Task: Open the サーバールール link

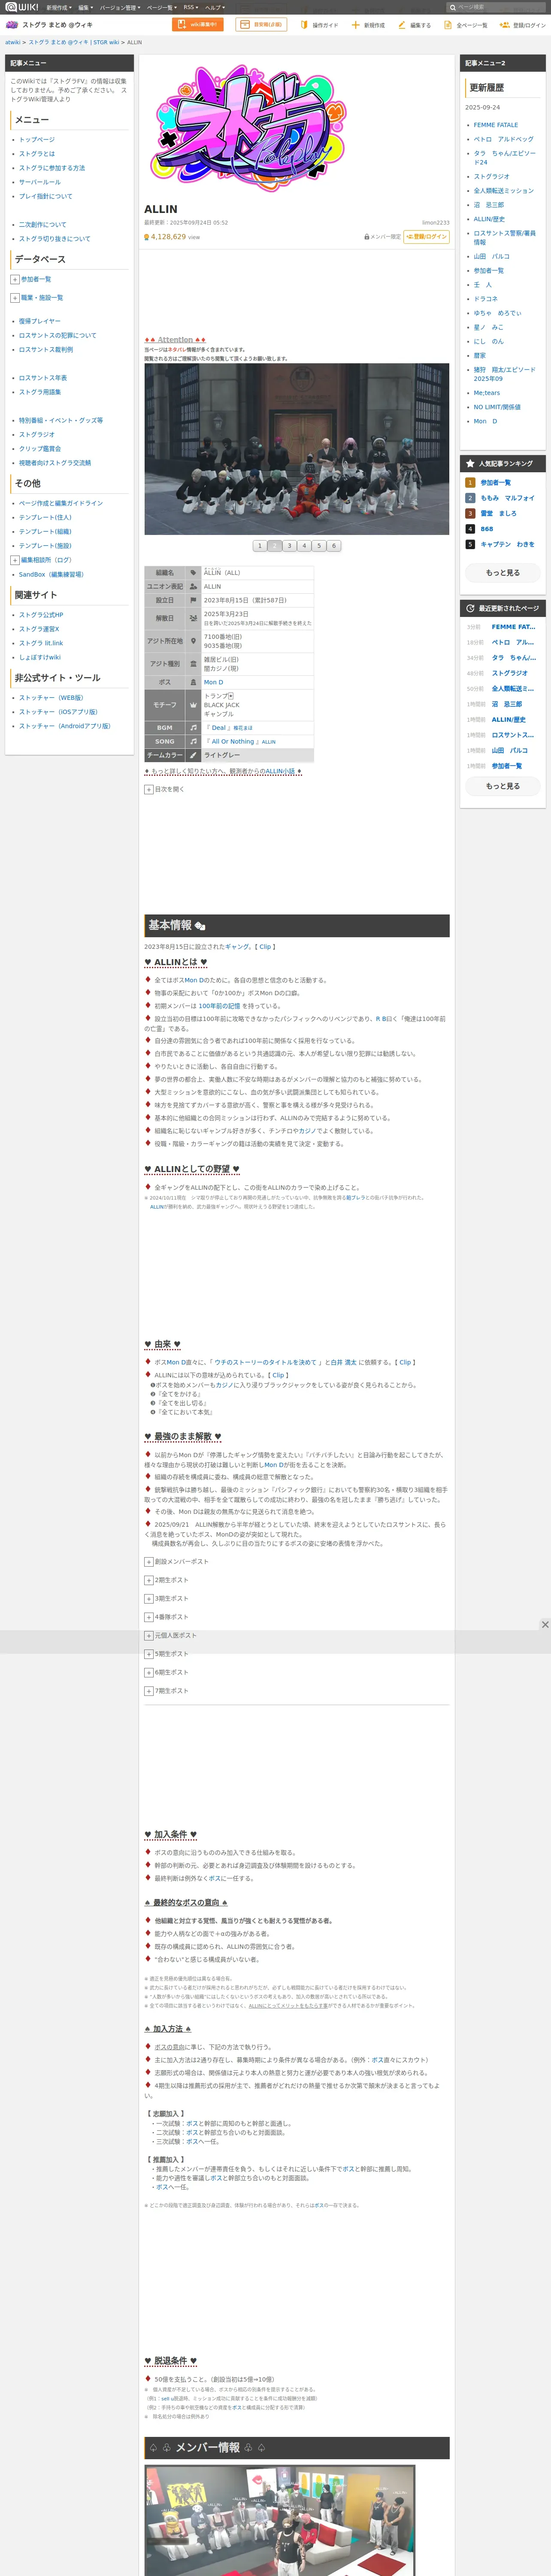Action: click(x=40, y=182)
